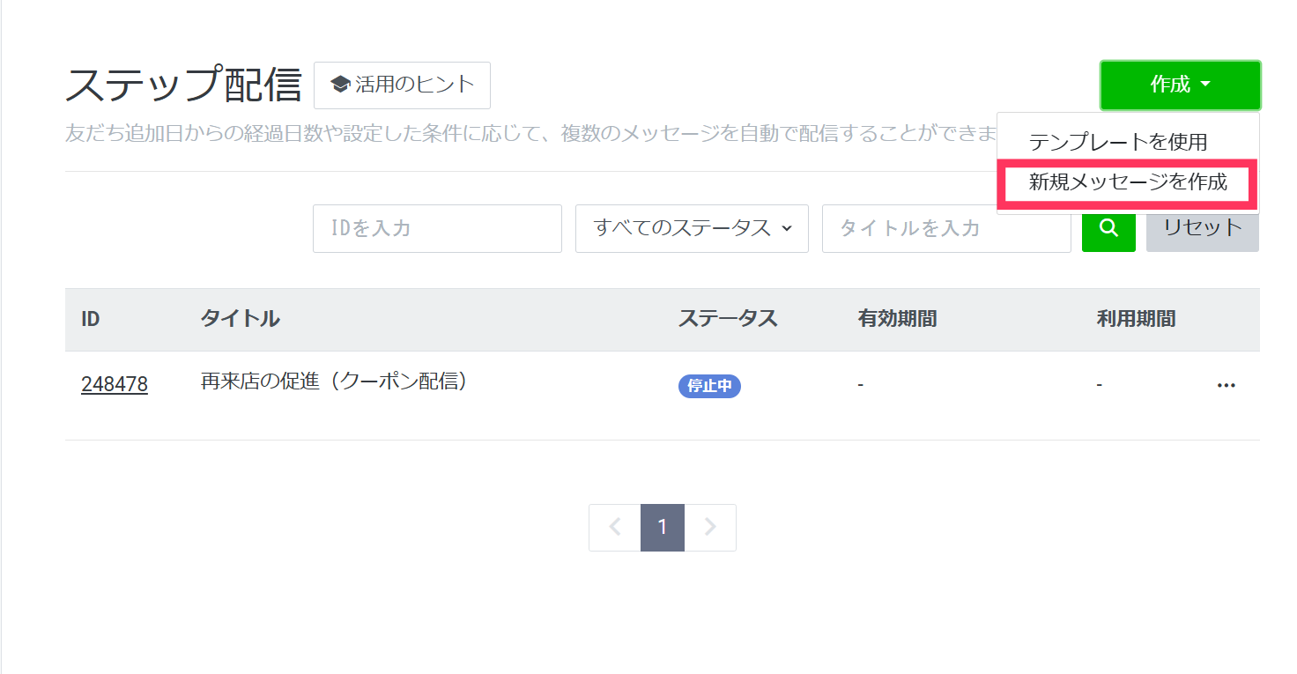Viewport: 1297px width, 674px height.
Task: Open the three-dot menu for row 248478
Action: (1226, 385)
